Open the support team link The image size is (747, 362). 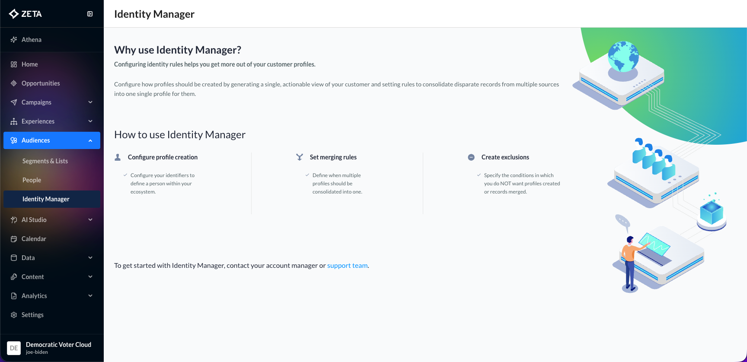click(348, 265)
